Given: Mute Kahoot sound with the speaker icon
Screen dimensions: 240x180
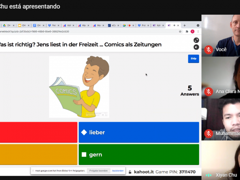Looking at the screenshot, I should 196,47.
